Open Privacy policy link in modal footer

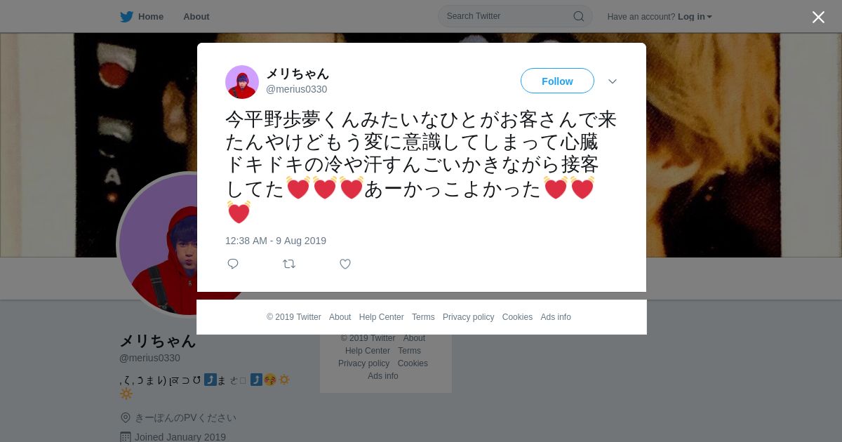(x=468, y=317)
